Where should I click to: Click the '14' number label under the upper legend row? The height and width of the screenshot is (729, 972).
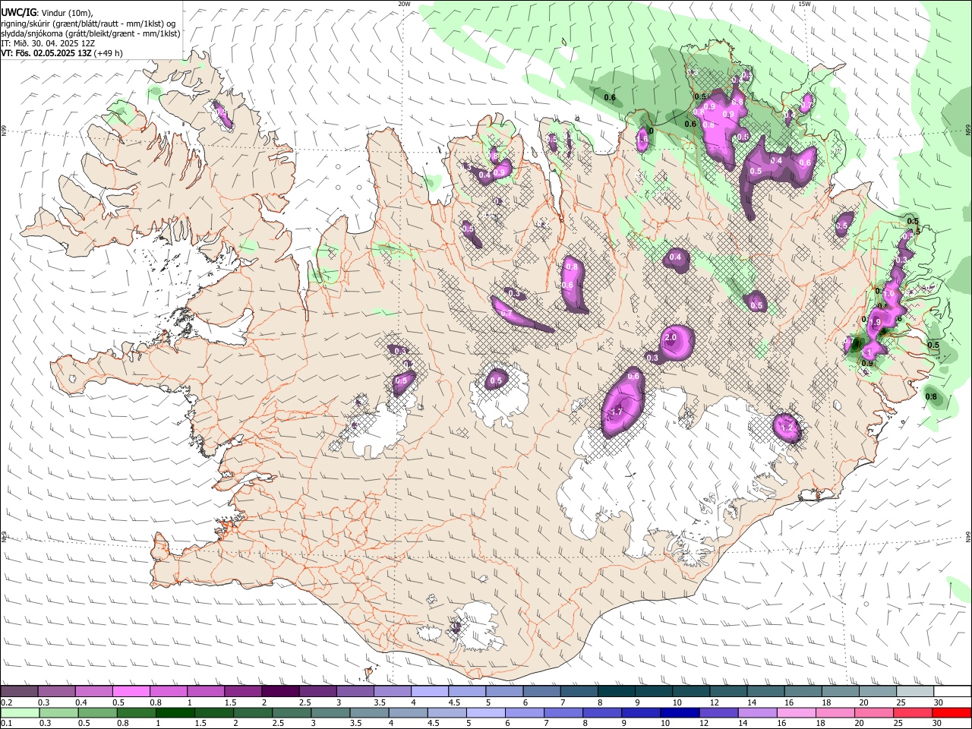[752, 702]
